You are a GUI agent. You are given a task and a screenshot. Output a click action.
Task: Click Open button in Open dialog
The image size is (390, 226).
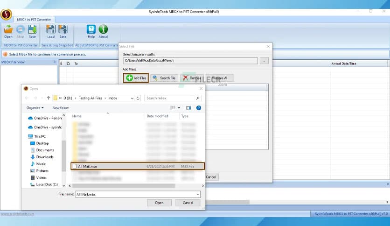159,203
